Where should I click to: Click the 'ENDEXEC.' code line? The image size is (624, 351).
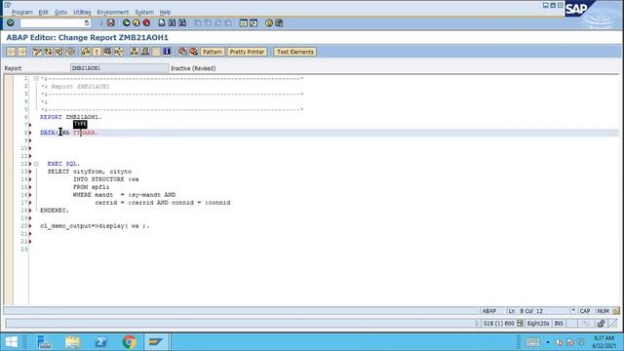pos(55,211)
